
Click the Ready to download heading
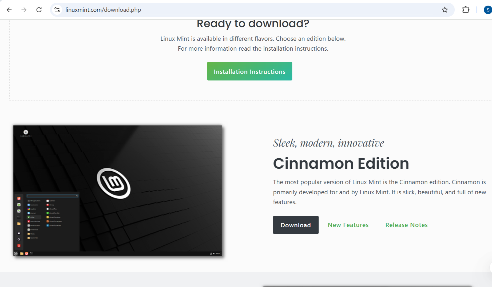(x=253, y=24)
